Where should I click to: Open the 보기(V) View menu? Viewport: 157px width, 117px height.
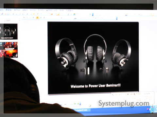pos(17,10)
